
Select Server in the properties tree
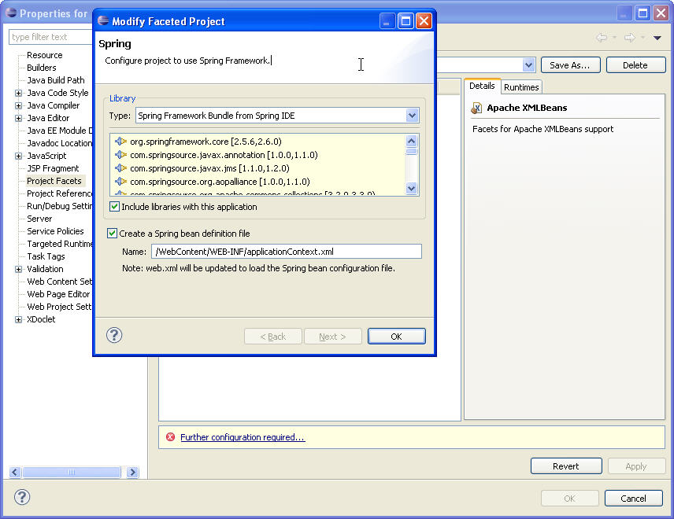point(39,219)
